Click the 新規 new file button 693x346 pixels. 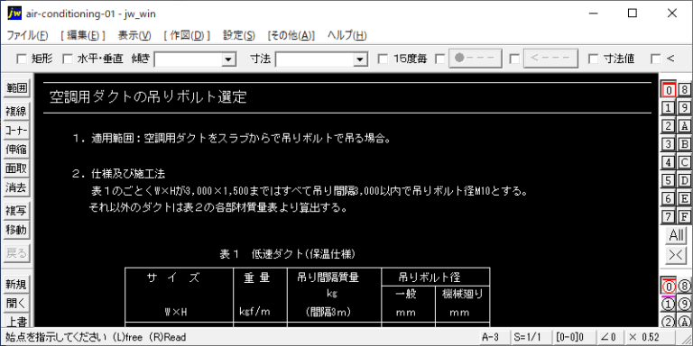tap(16, 285)
